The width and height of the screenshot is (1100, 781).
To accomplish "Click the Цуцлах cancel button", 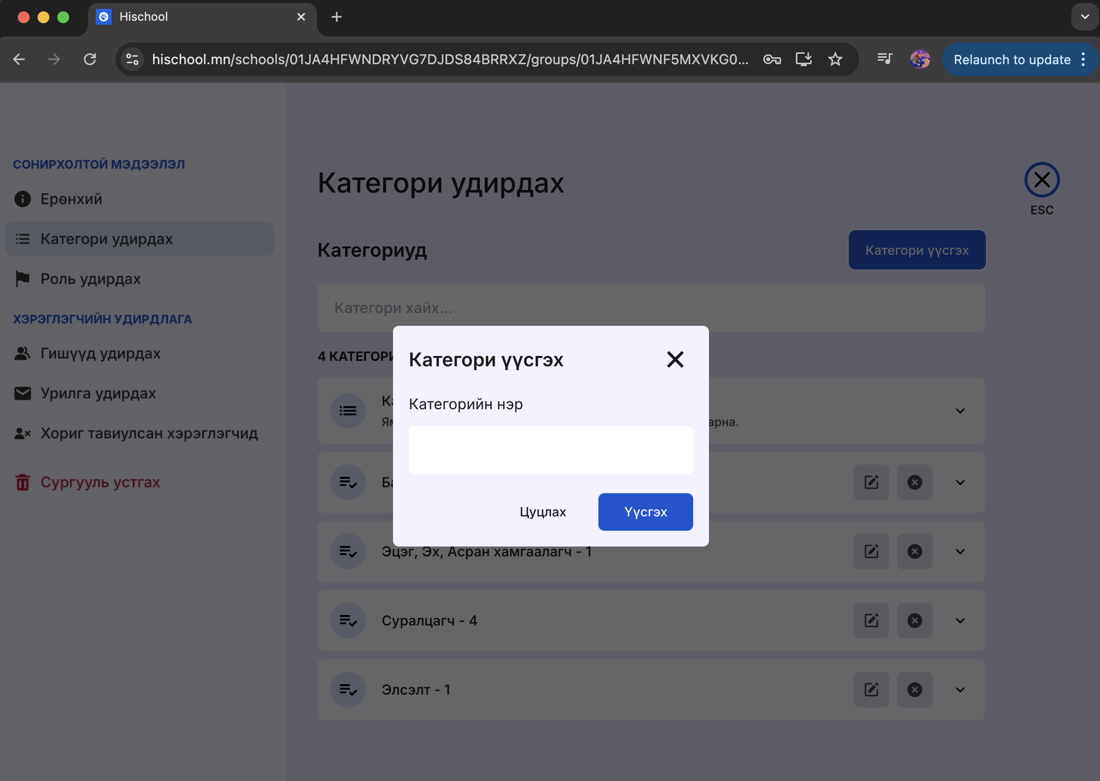I will tap(543, 512).
